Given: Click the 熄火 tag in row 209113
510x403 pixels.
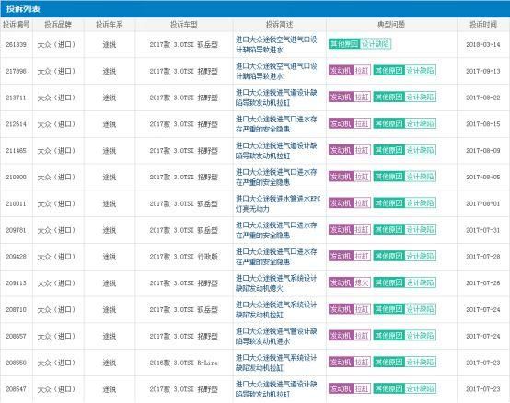Looking at the screenshot, I should pyautogui.click(x=362, y=282).
